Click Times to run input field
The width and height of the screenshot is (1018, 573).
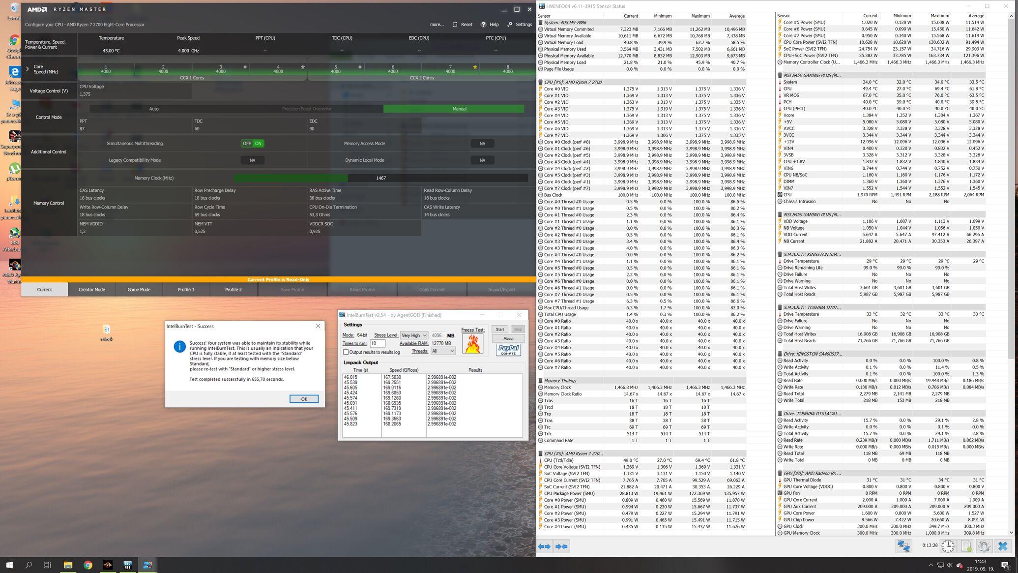click(378, 343)
